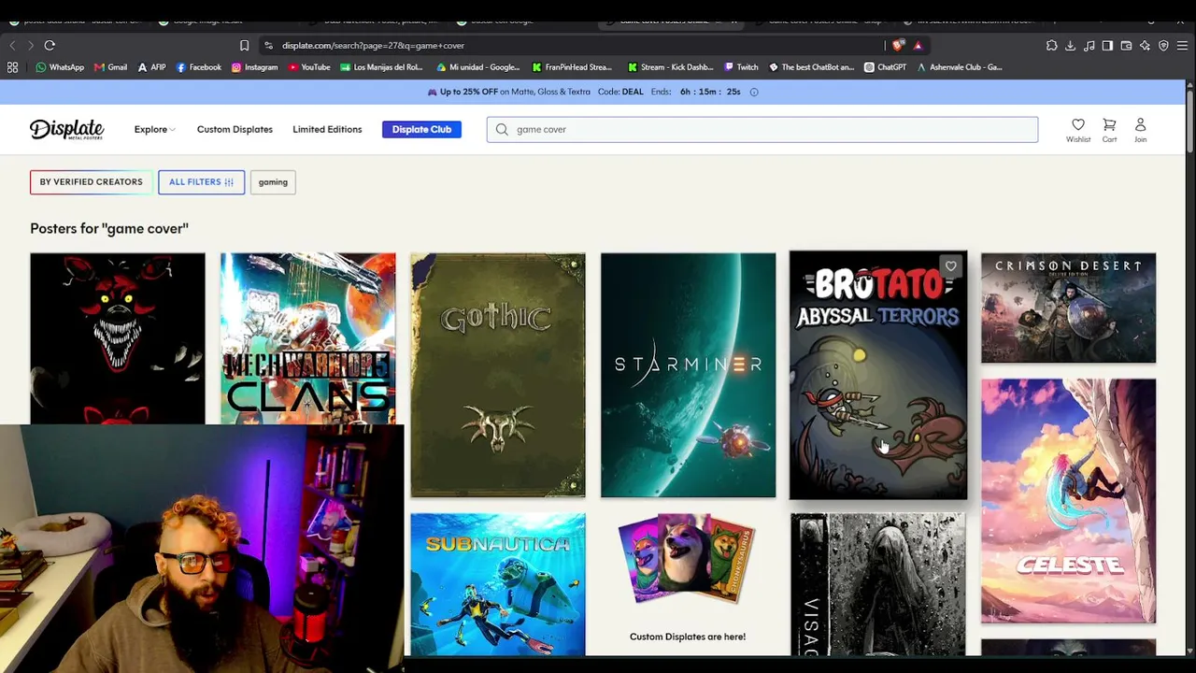The image size is (1196, 673).
Task: Open the All Filters panel
Action: coord(201,182)
